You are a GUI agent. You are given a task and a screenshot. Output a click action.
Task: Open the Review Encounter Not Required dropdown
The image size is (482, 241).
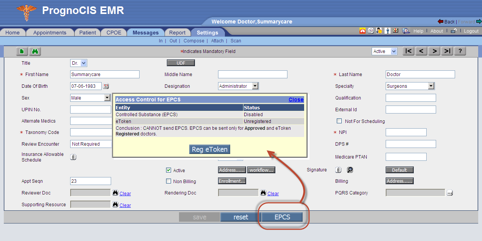click(91, 144)
